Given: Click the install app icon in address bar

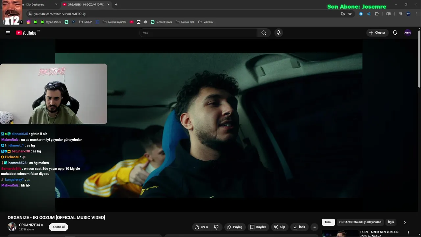Looking at the screenshot, I should (x=343, y=14).
